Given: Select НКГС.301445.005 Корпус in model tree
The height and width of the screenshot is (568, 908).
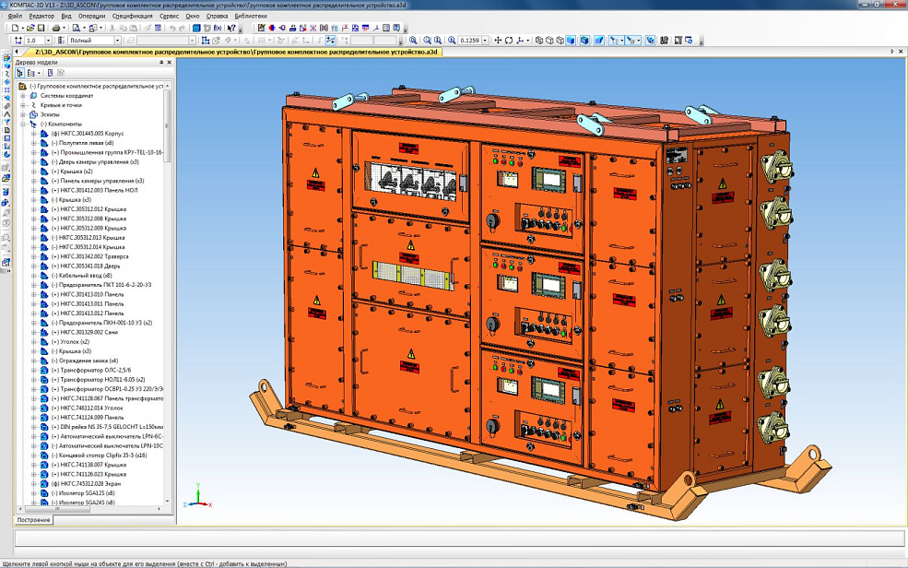Looking at the screenshot, I should click(x=88, y=134).
